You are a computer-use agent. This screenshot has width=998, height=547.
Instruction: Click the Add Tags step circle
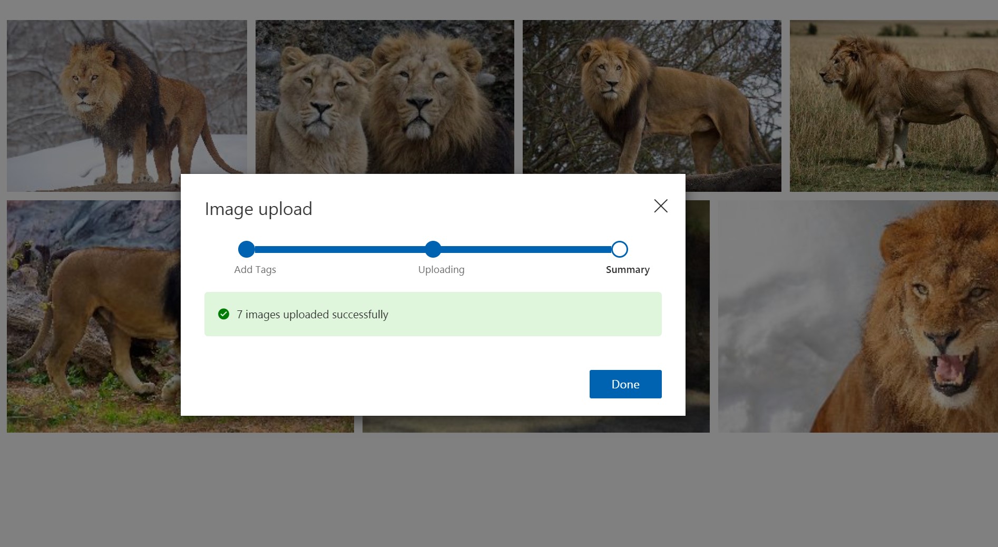(x=247, y=249)
